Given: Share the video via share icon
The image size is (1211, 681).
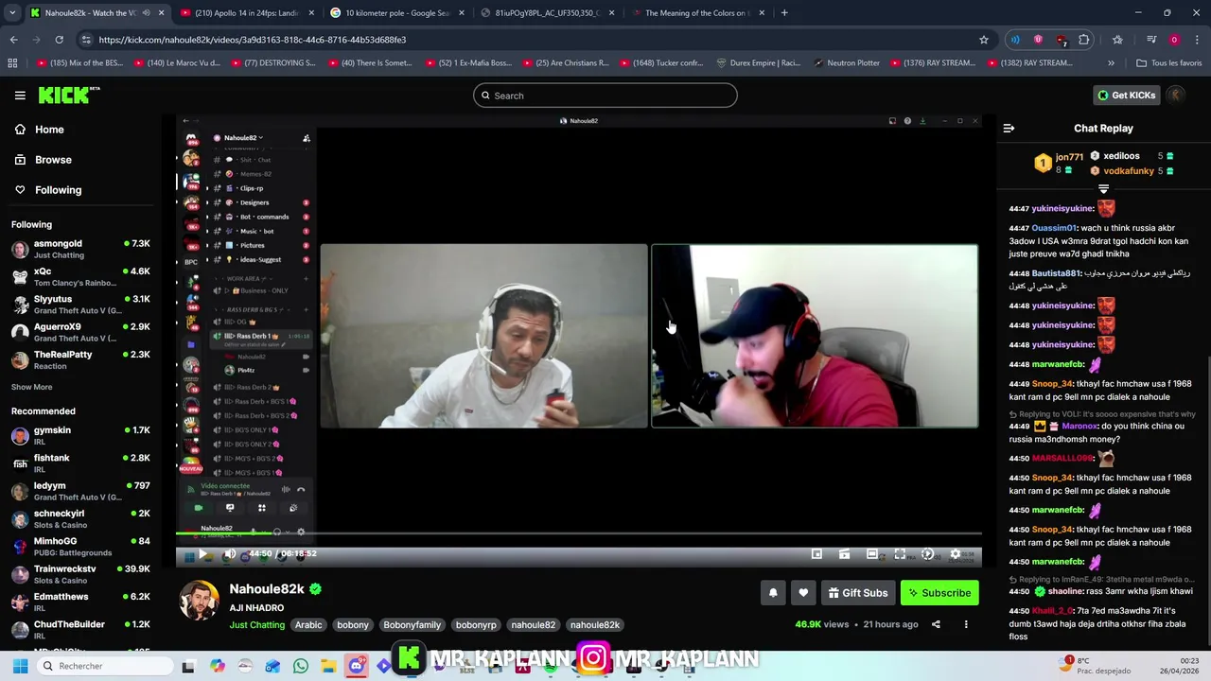Looking at the screenshot, I should (936, 624).
